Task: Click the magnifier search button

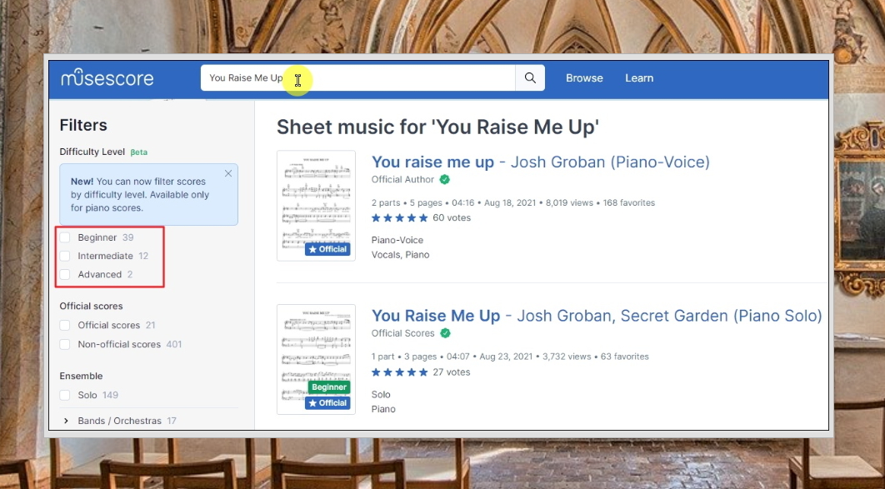Action: (x=530, y=77)
